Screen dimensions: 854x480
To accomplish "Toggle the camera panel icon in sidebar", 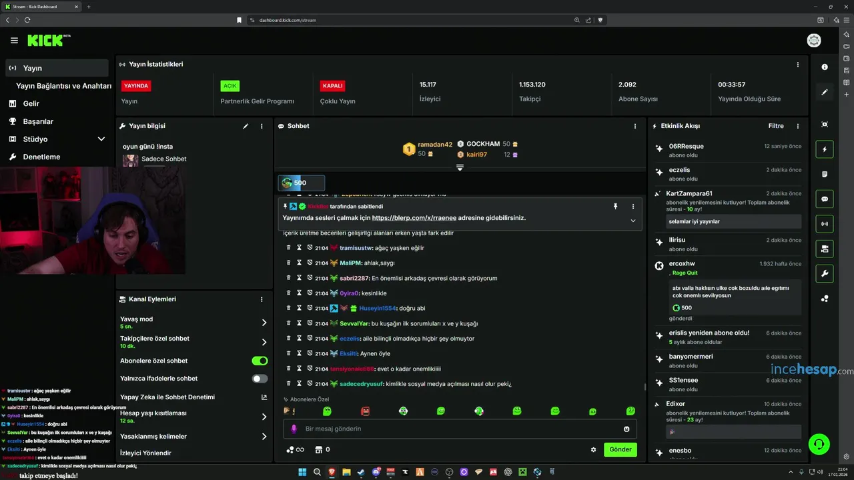I will click(825, 249).
